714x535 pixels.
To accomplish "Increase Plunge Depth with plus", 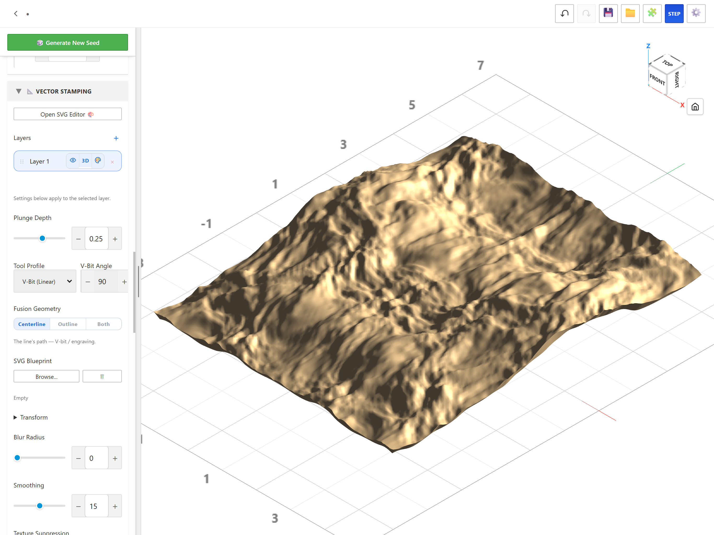I will click(x=115, y=239).
